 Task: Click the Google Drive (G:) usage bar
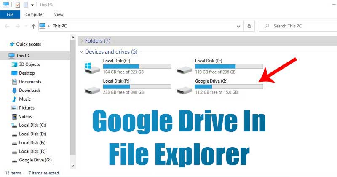coord(229,87)
